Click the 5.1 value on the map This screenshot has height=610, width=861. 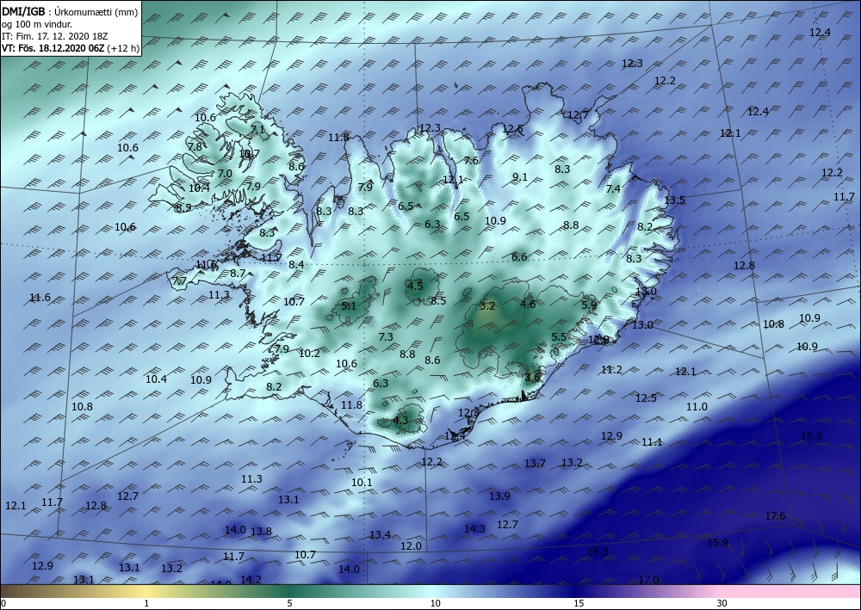[x=349, y=306]
